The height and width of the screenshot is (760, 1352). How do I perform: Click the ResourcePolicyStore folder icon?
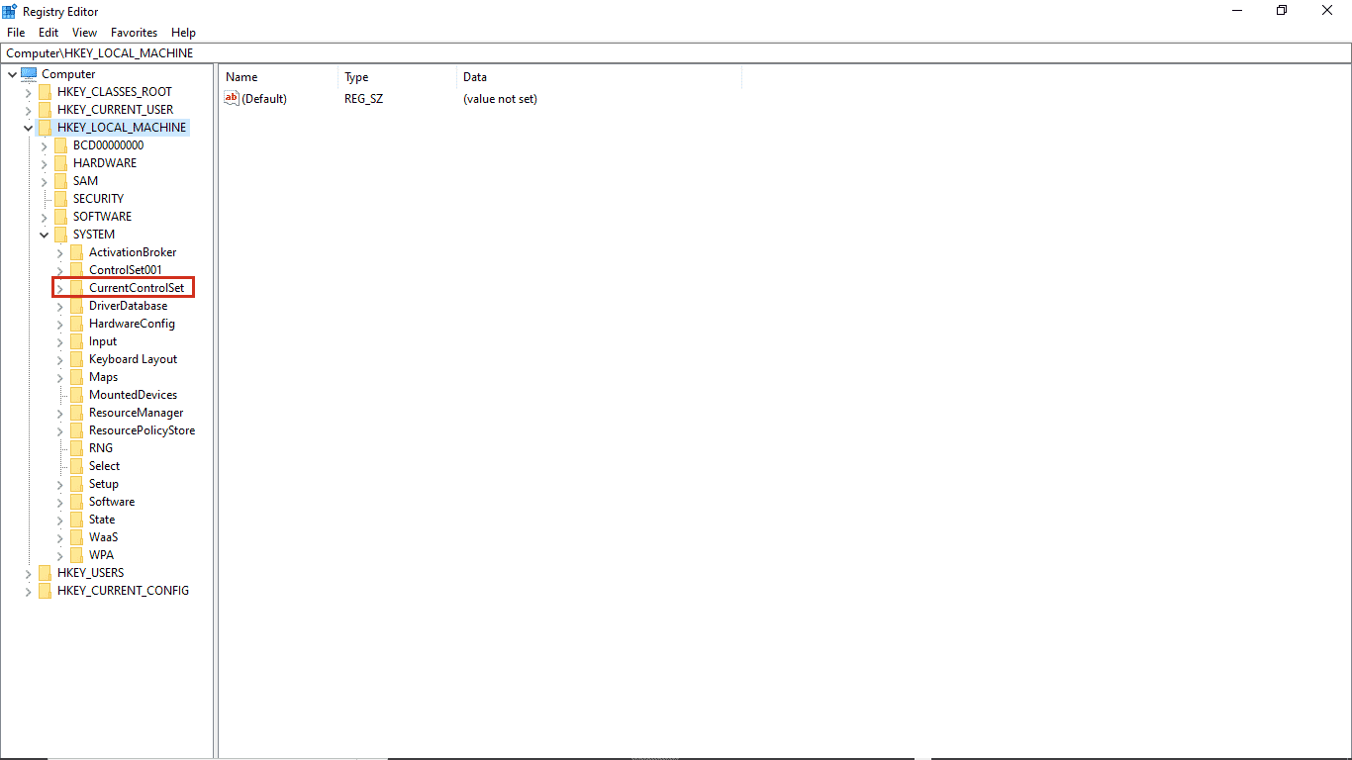point(76,430)
